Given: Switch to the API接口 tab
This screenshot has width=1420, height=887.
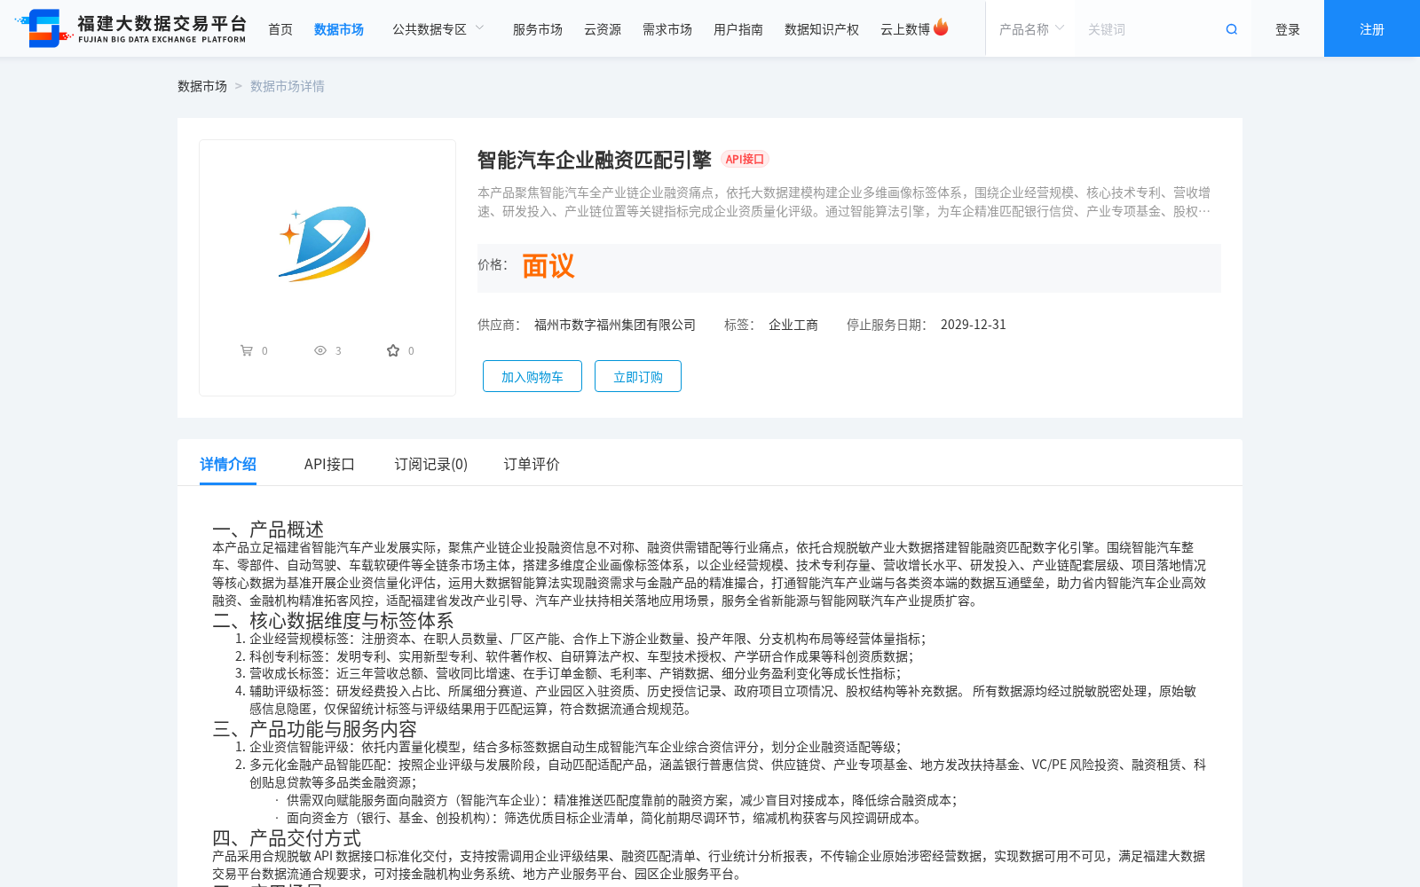Looking at the screenshot, I should 329,464.
